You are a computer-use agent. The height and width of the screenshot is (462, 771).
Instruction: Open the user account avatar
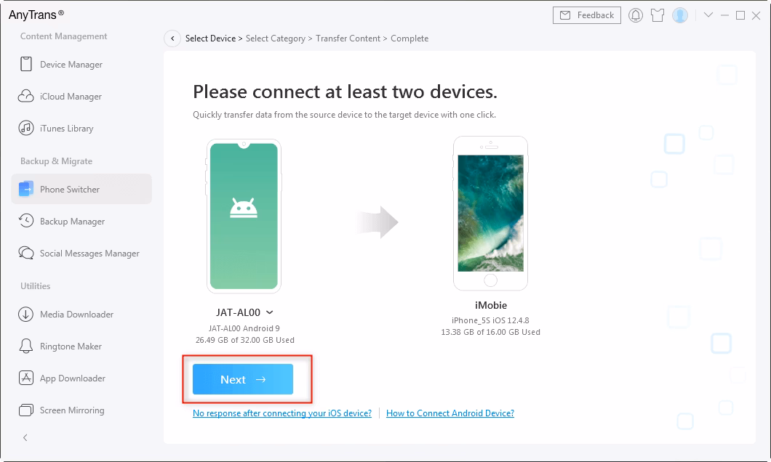point(679,15)
